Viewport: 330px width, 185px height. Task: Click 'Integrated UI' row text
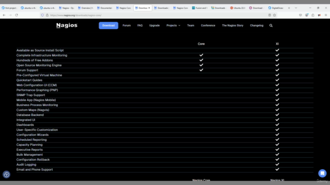[x=26, y=120]
